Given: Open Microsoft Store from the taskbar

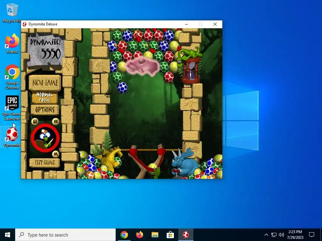Looking at the screenshot, I should pyautogui.click(x=170, y=235).
